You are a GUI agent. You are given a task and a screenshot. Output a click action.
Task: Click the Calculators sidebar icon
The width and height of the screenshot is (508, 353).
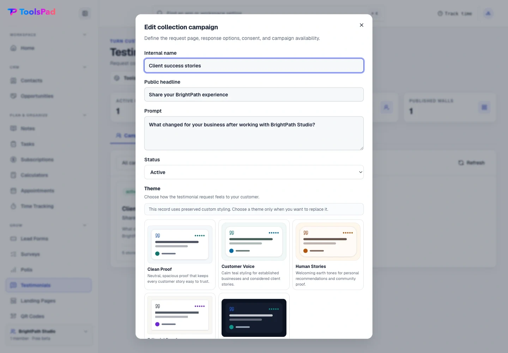pos(13,175)
